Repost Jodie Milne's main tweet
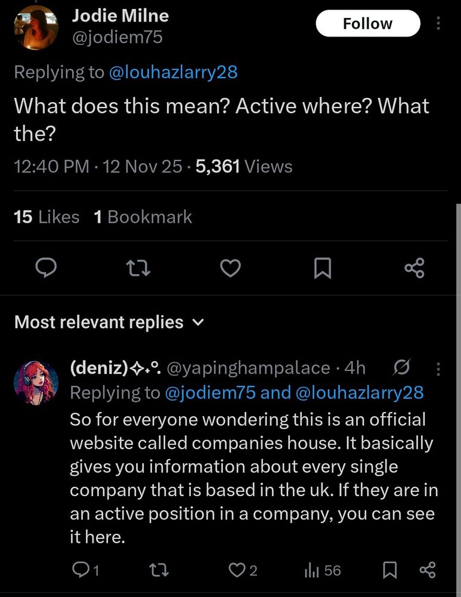The image size is (461, 597). click(139, 269)
